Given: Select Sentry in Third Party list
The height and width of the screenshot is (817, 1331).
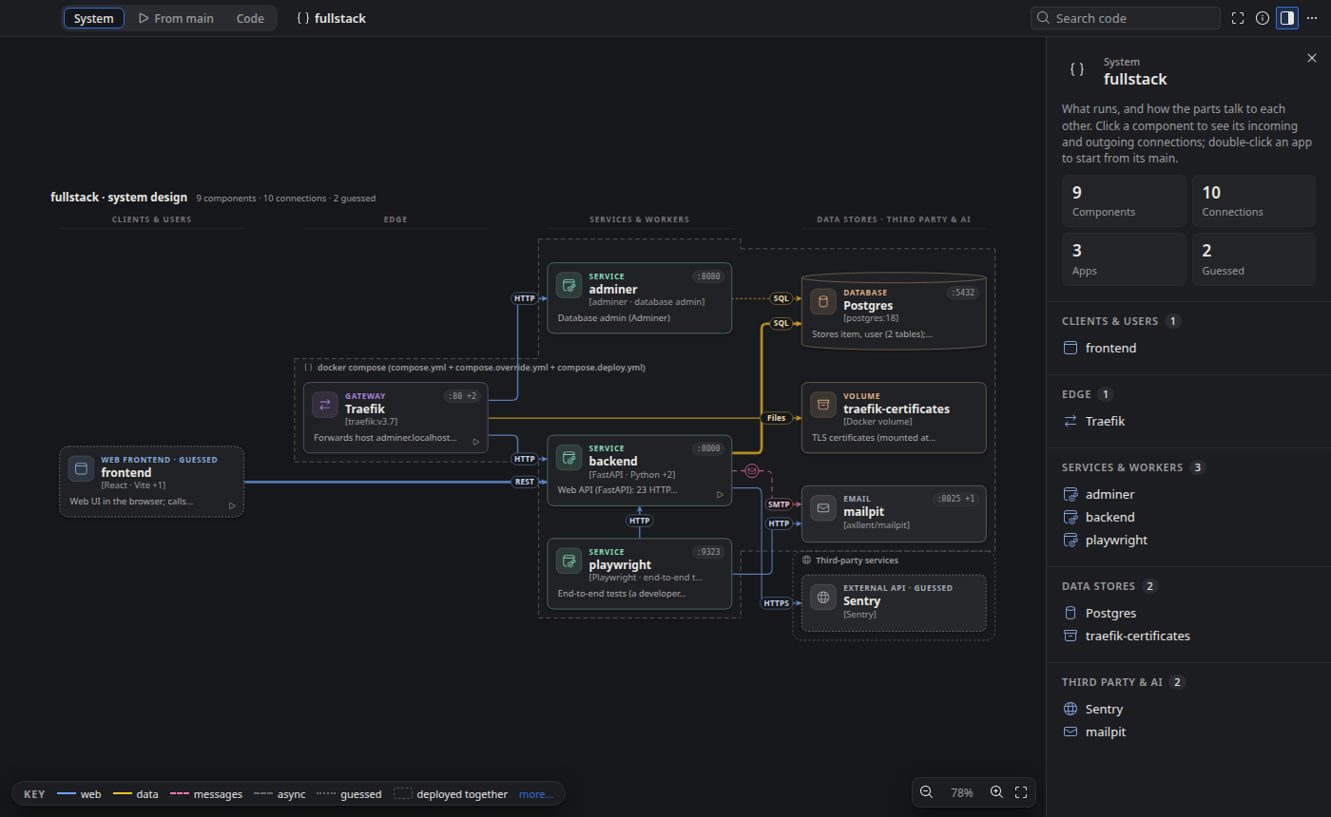Looking at the screenshot, I should (x=1188, y=709).
